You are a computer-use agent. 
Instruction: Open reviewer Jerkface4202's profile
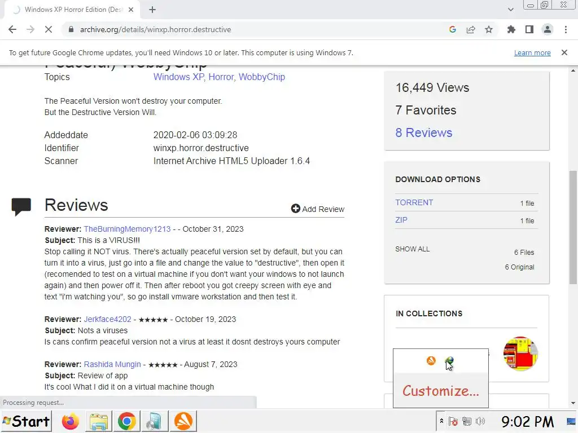[108, 319]
